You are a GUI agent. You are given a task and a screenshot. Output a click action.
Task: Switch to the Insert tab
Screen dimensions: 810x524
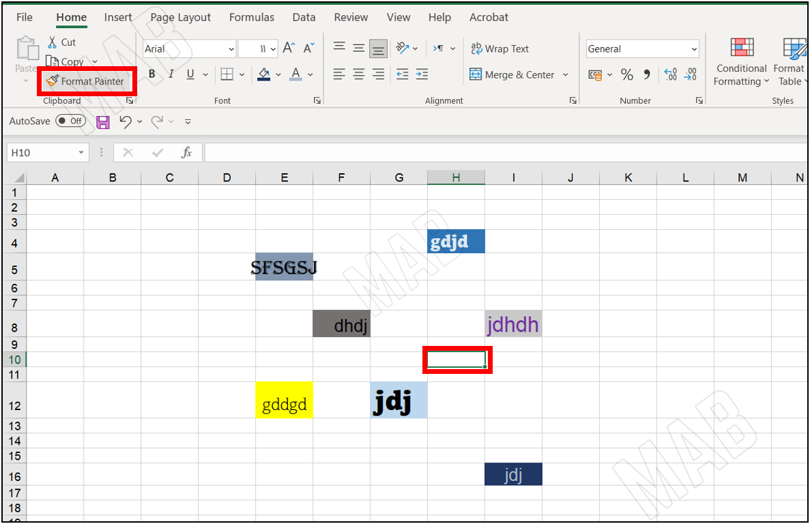(118, 17)
